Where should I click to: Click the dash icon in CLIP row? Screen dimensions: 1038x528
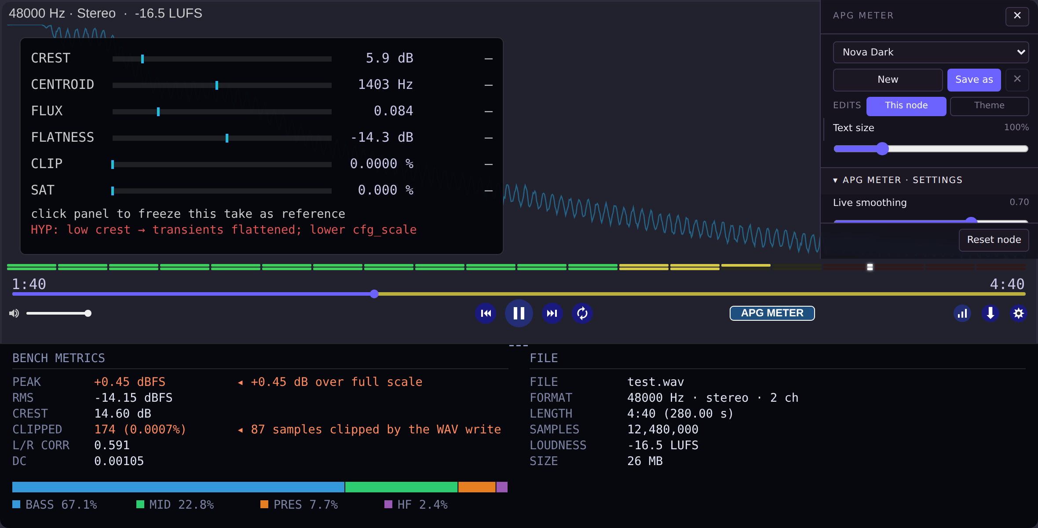click(489, 164)
